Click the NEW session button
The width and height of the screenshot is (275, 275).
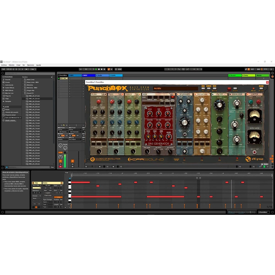120,69
